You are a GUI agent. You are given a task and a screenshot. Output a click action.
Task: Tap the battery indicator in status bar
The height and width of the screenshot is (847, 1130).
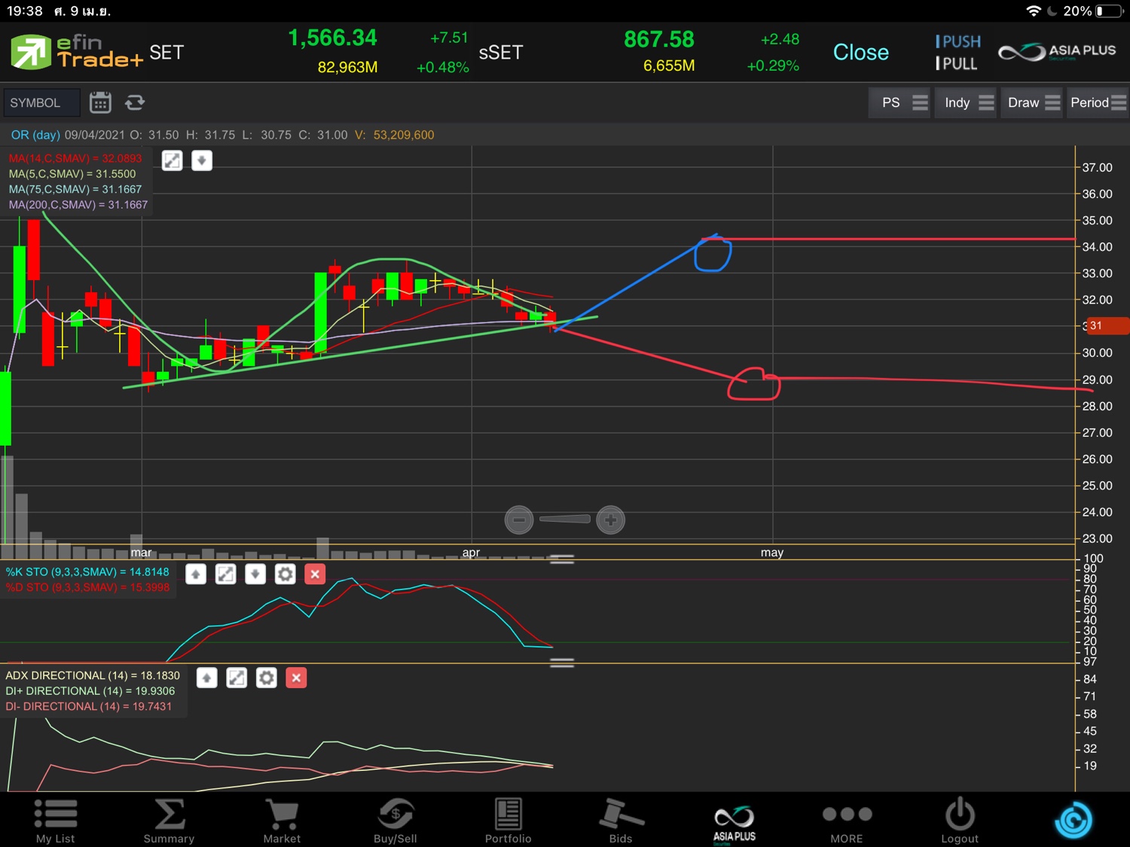click(x=1110, y=11)
